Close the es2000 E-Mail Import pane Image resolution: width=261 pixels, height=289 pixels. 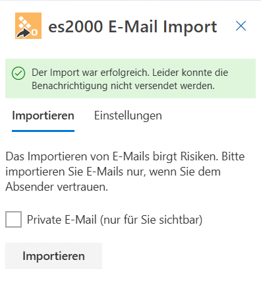241,26
